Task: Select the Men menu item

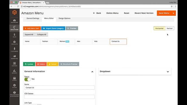Action: click(84, 41)
